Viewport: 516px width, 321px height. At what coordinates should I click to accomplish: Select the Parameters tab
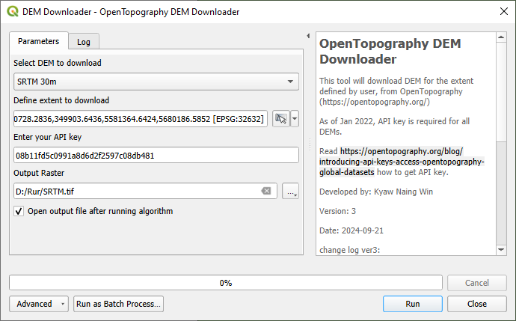[x=38, y=41]
